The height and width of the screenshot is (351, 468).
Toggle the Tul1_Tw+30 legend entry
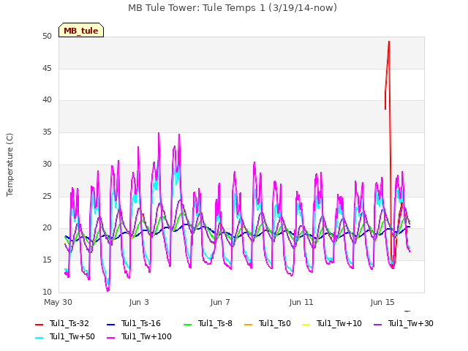[x=404, y=323]
